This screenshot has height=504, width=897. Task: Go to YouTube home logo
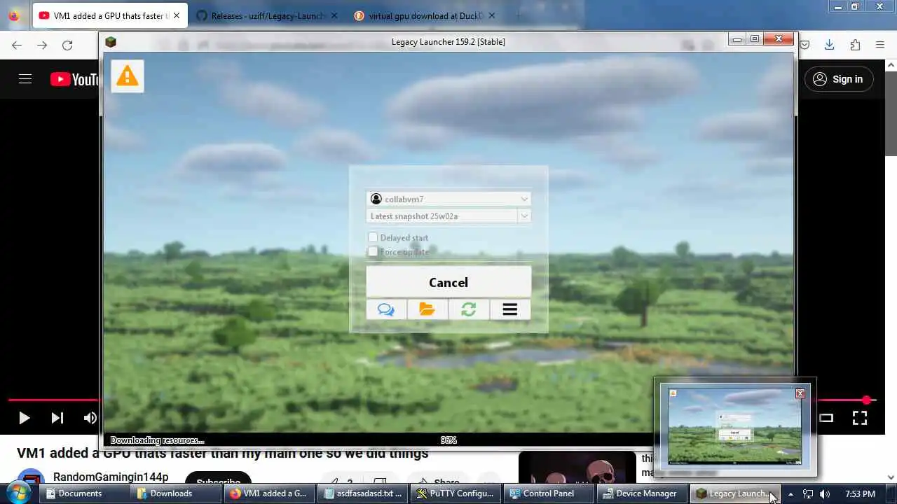click(74, 79)
